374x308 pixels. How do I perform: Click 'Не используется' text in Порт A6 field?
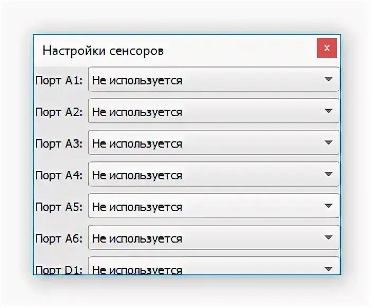click(x=137, y=239)
